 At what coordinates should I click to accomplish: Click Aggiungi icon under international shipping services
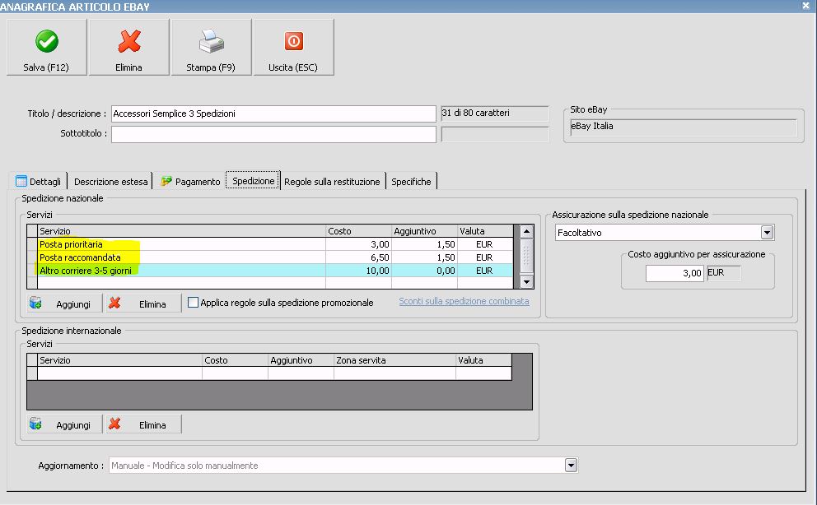(x=35, y=424)
